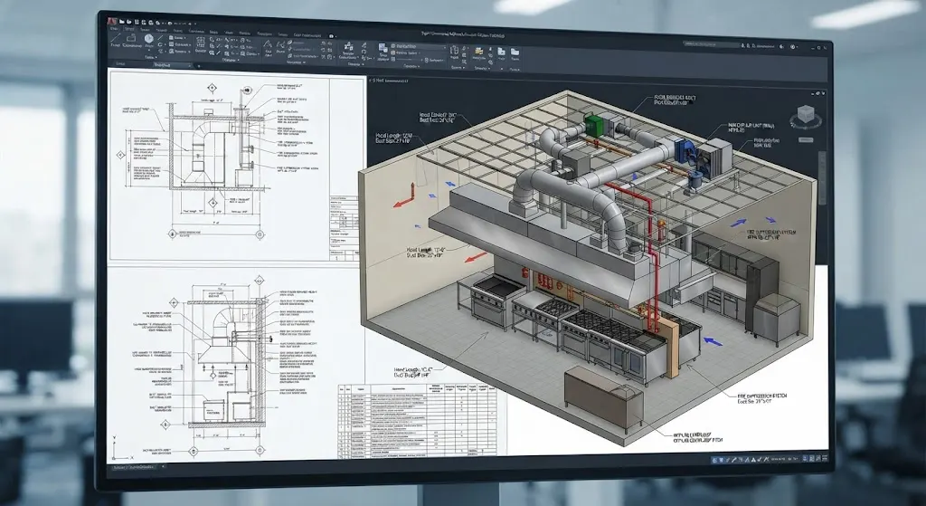The image size is (926, 506).
Task: Expand the Draw panel title dropdown
Action: (151, 57)
